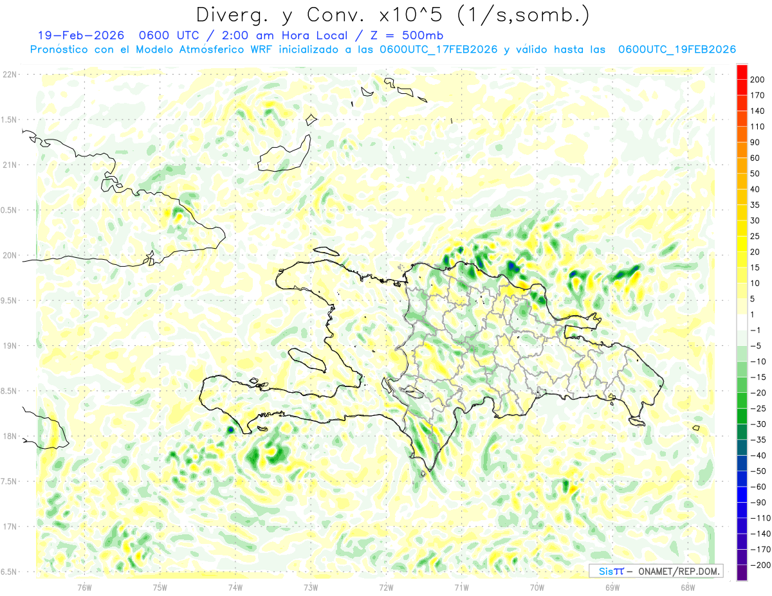The image size is (772, 596).
Task: Click the "74W" longitude label
Action: click(235, 587)
